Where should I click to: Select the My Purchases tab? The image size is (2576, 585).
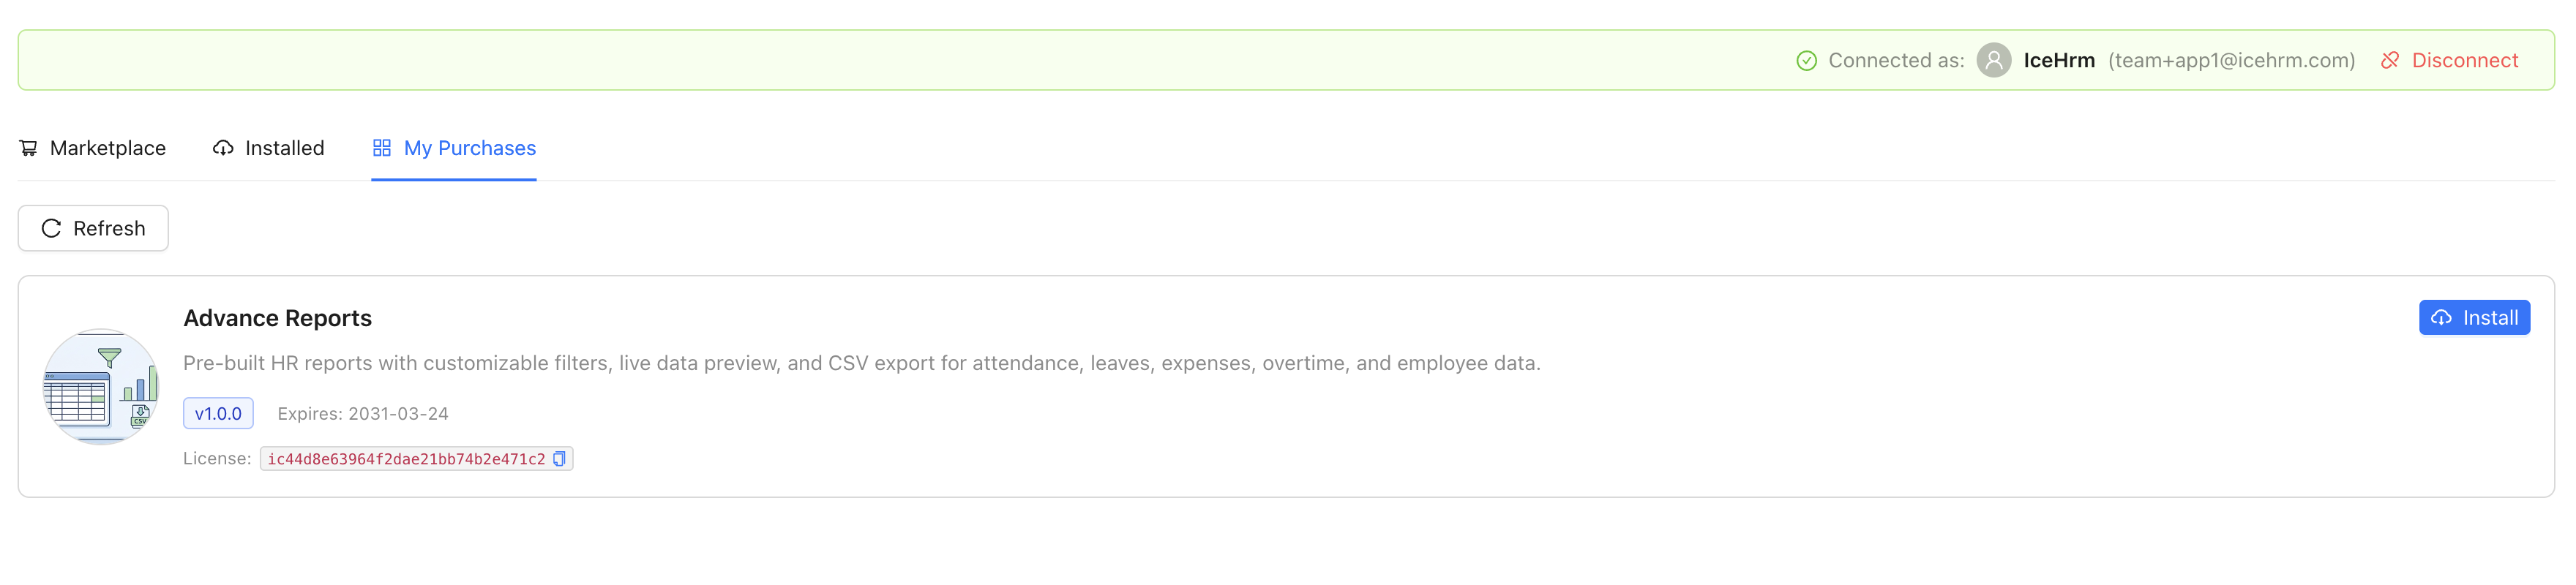click(469, 148)
